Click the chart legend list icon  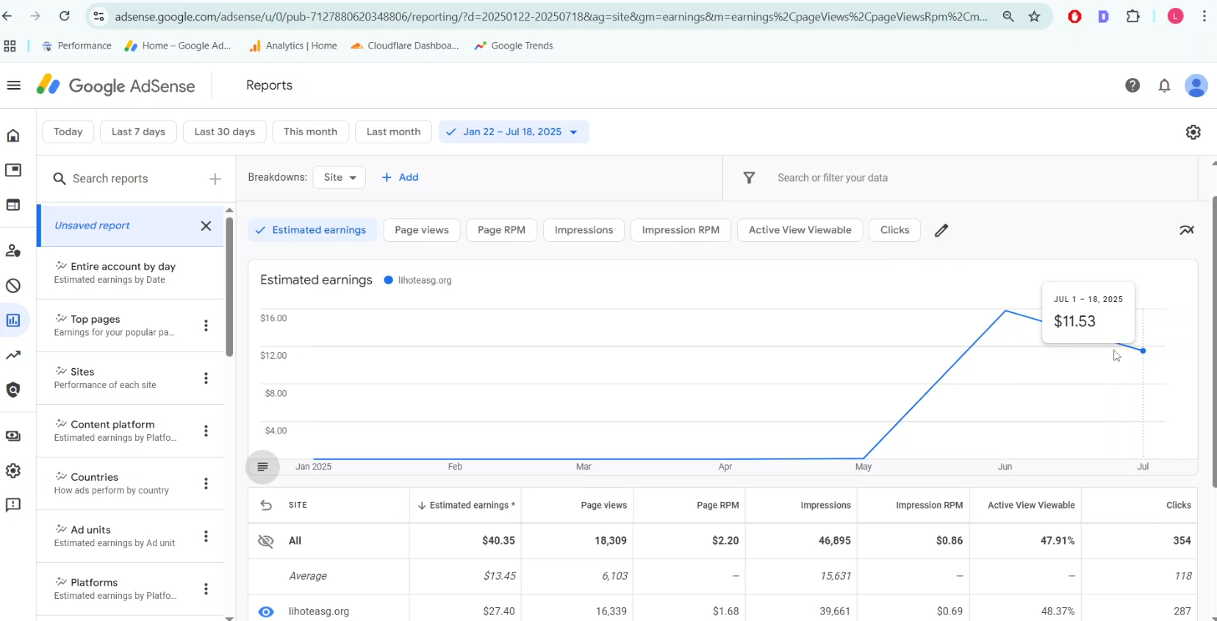[262, 467]
